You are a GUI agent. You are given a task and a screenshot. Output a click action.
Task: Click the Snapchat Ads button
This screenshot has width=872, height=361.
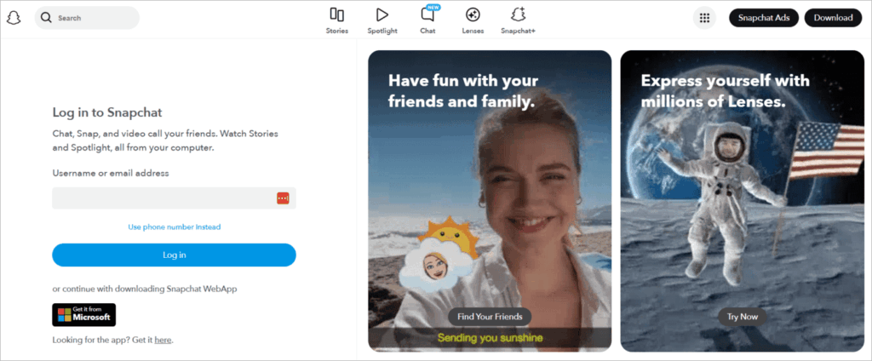coord(764,18)
